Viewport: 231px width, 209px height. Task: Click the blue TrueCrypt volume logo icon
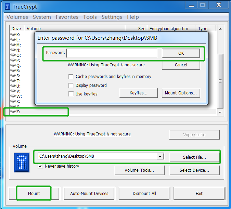[x=22, y=162]
